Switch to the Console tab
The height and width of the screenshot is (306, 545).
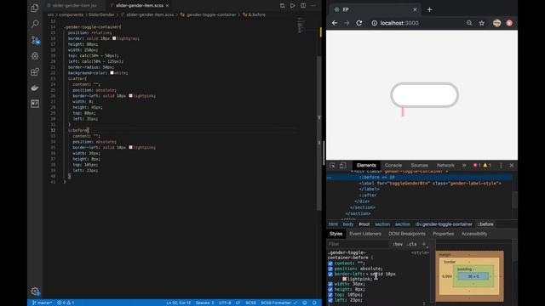393,166
